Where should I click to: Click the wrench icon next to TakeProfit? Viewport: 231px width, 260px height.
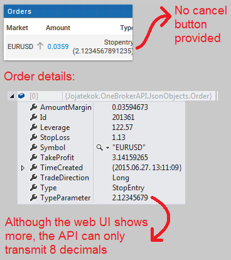pyautogui.click(x=33, y=158)
